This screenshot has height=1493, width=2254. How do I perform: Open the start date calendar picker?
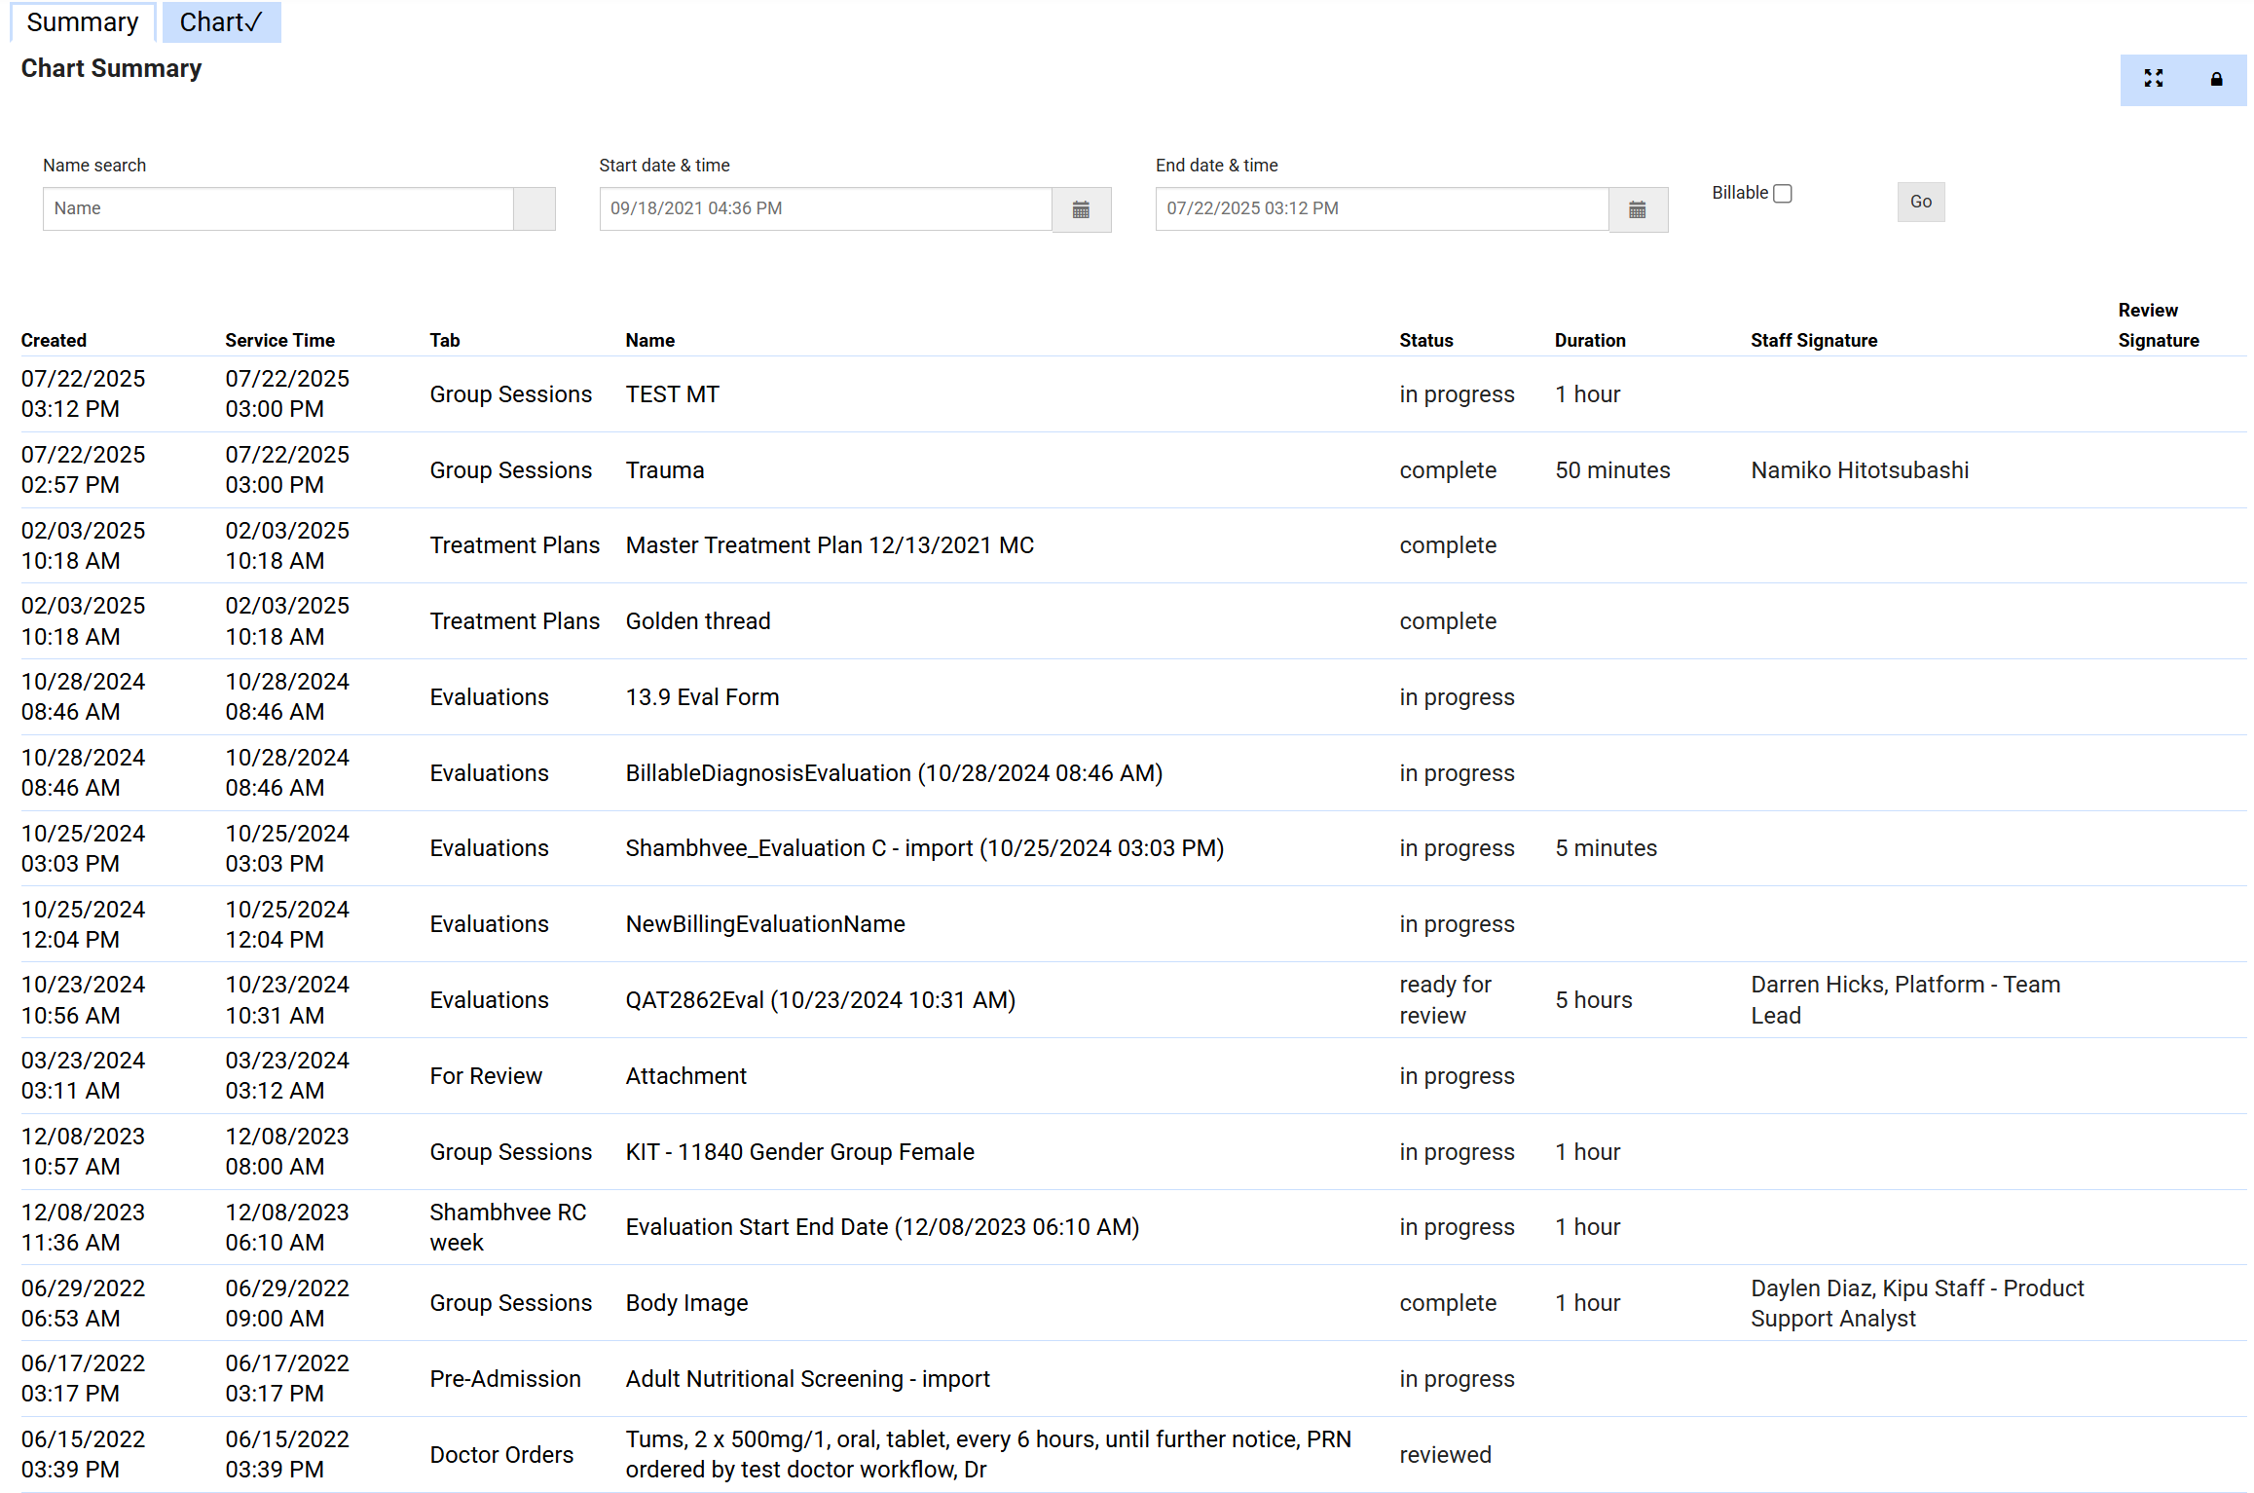1081,209
